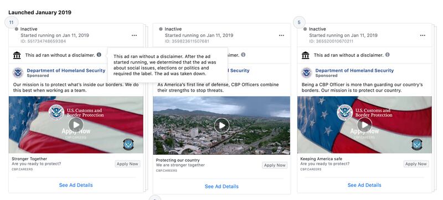Open Department of Homeland Security page on third ad
The width and height of the screenshot is (443, 200).
point(354,70)
